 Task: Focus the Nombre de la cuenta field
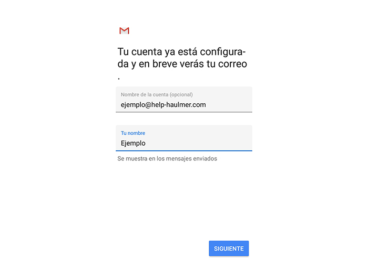[x=184, y=100]
